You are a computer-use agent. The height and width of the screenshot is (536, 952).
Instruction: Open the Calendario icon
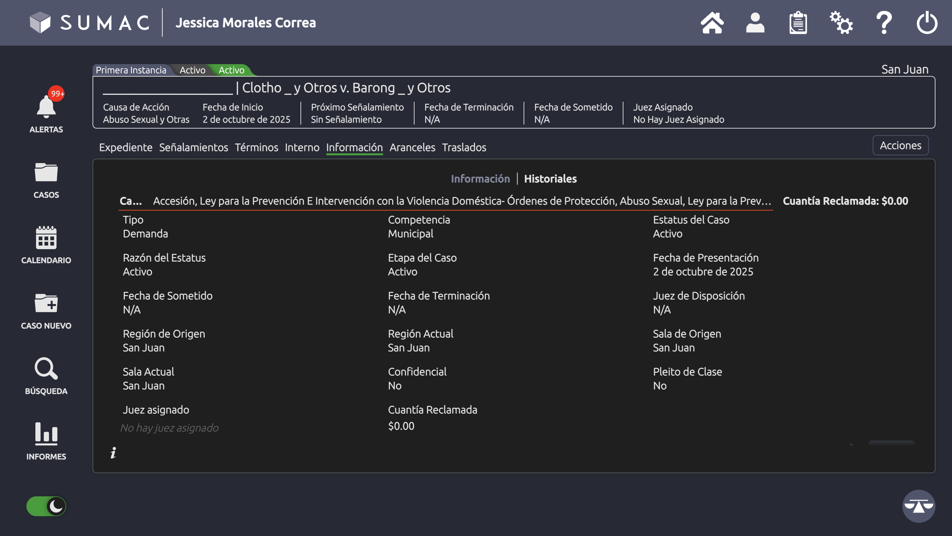46,238
